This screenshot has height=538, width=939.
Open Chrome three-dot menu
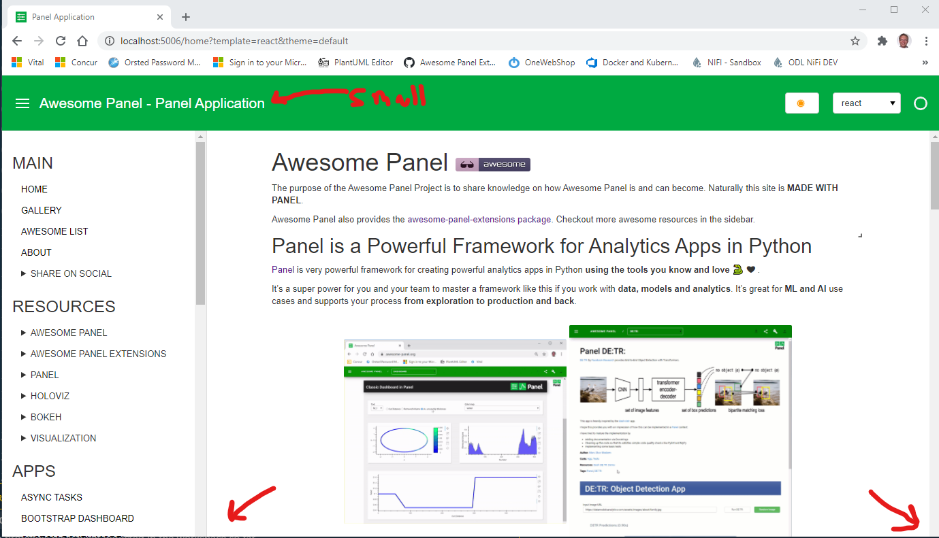926,41
